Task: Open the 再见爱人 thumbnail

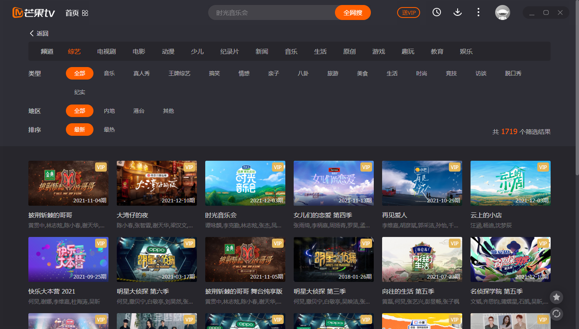Action: [x=422, y=183]
